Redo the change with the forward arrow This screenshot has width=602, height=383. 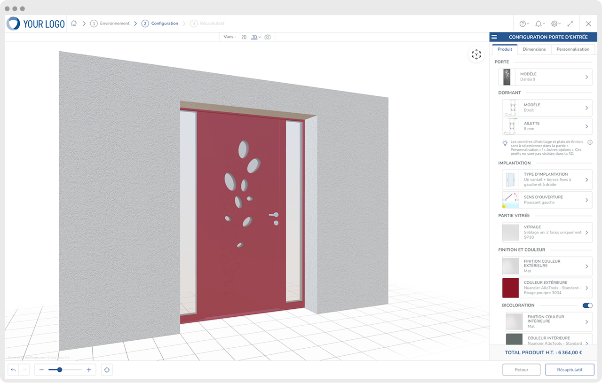point(24,370)
